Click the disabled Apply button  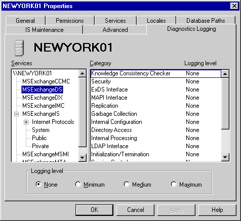[x=176, y=210]
